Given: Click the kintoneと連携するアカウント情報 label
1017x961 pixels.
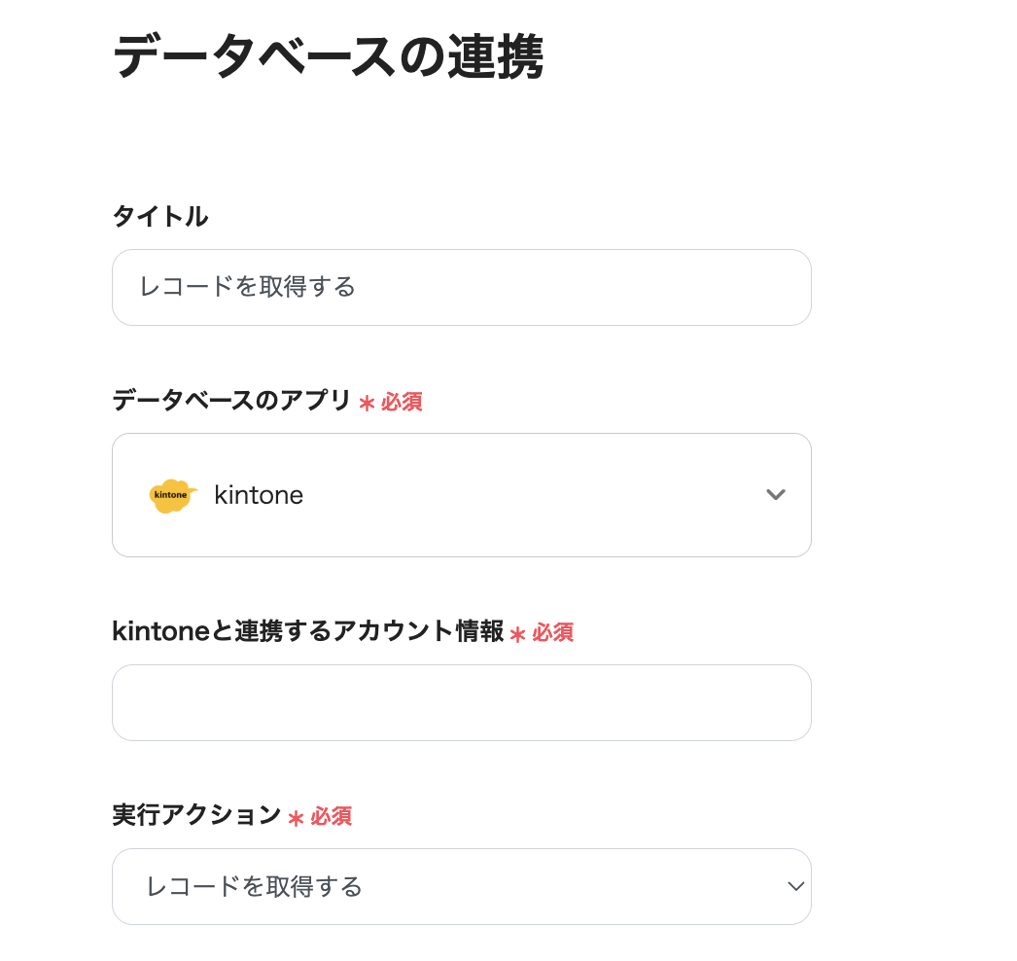Looking at the screenshot, I should (x=307, y=631).
